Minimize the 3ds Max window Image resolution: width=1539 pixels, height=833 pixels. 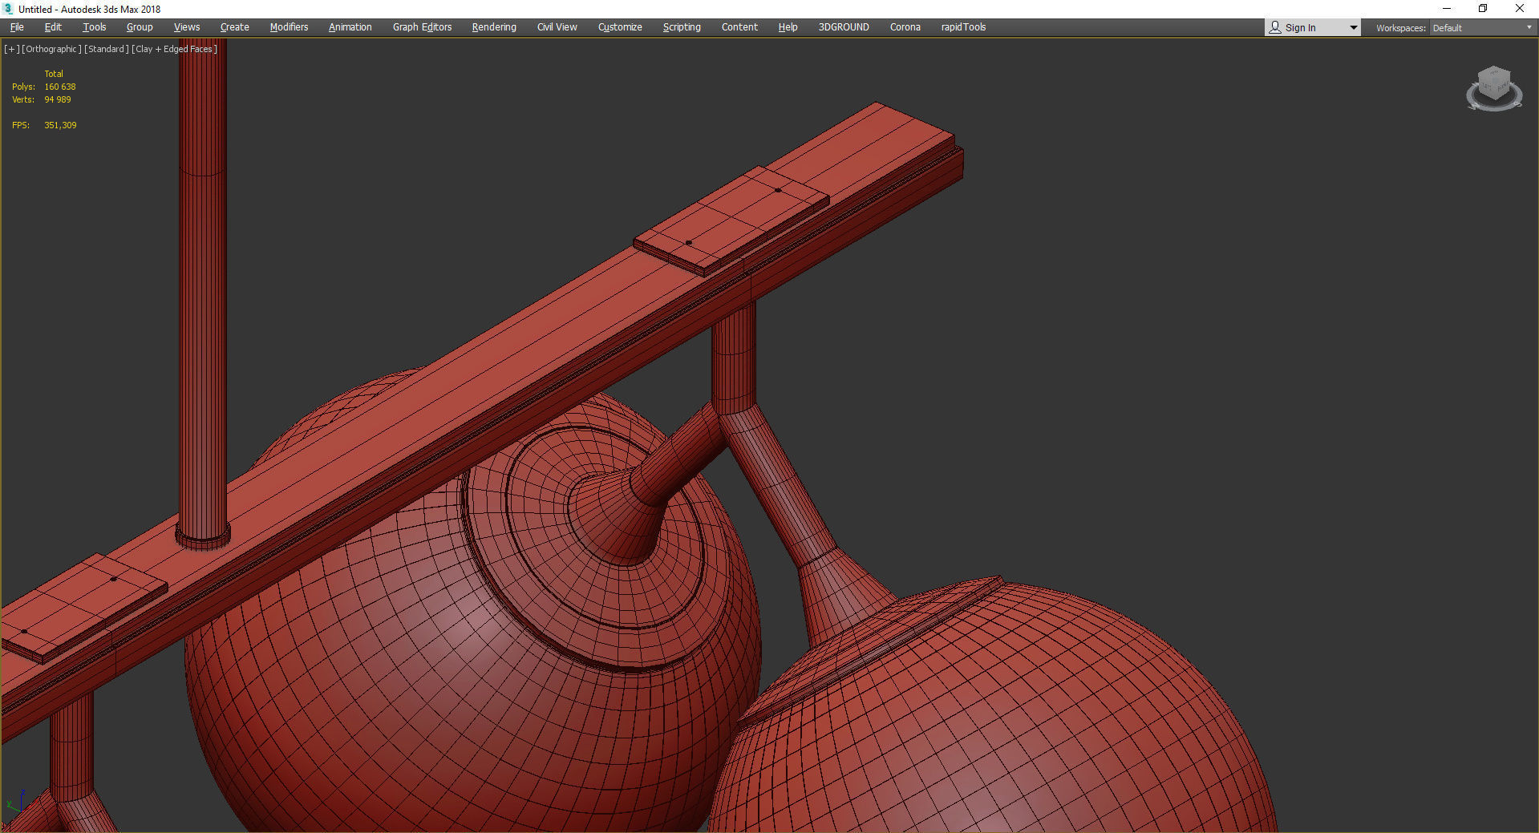coord(1447,9)
